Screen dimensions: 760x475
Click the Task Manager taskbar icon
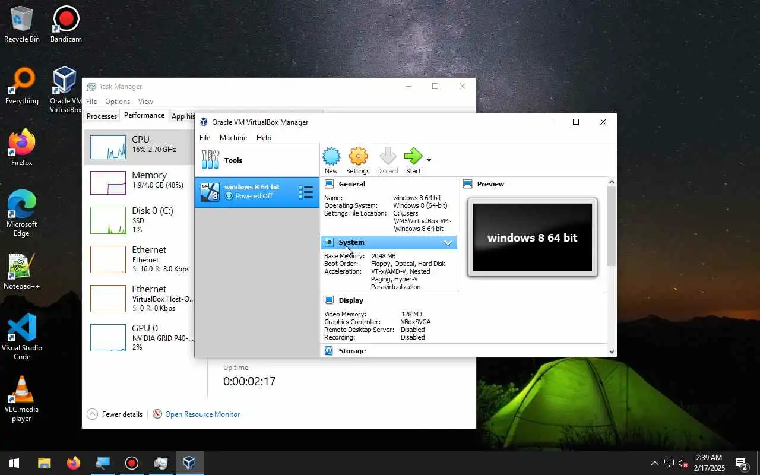tap(161, 463)
